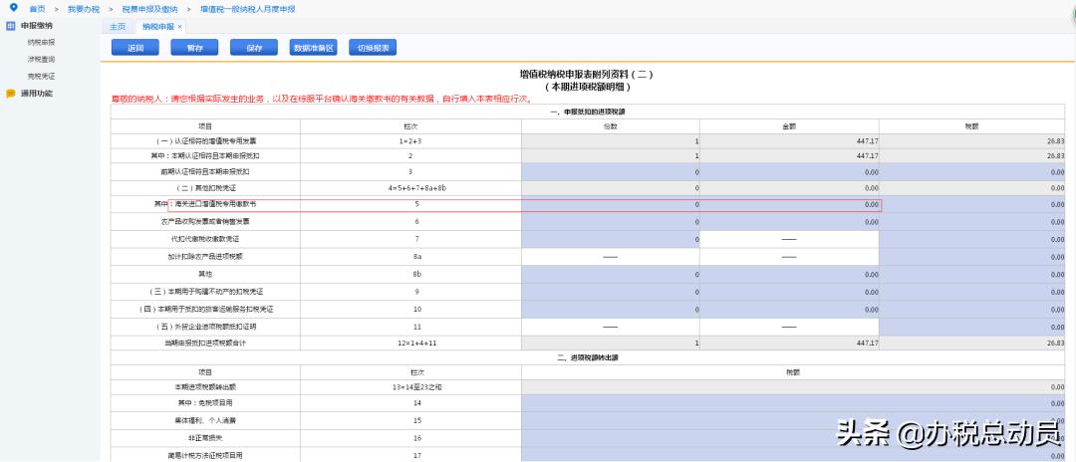Image resolution: width=1076 pixels, height=462 pixels.
Task: Open 我要办税 breadcrumb link
Action: pyautogui.click(x=84, y=9)
